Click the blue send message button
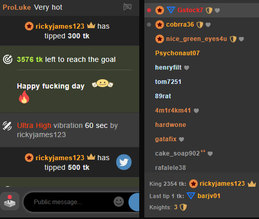The width and height of the screenshot is (259, 219). coord(134,202)
